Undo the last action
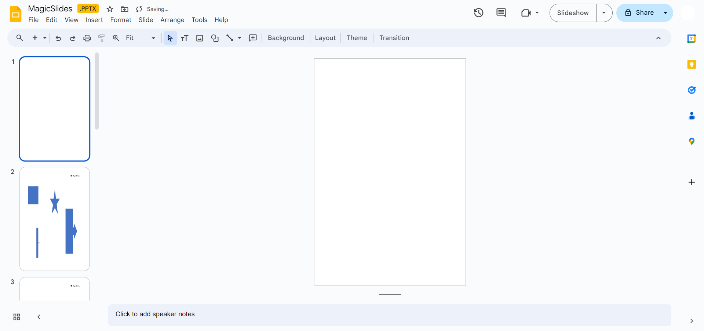 58,38
